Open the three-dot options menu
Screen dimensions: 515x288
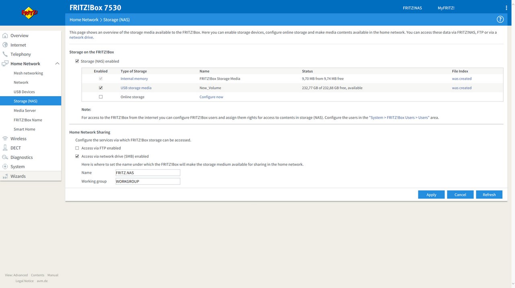pos(507,8)
